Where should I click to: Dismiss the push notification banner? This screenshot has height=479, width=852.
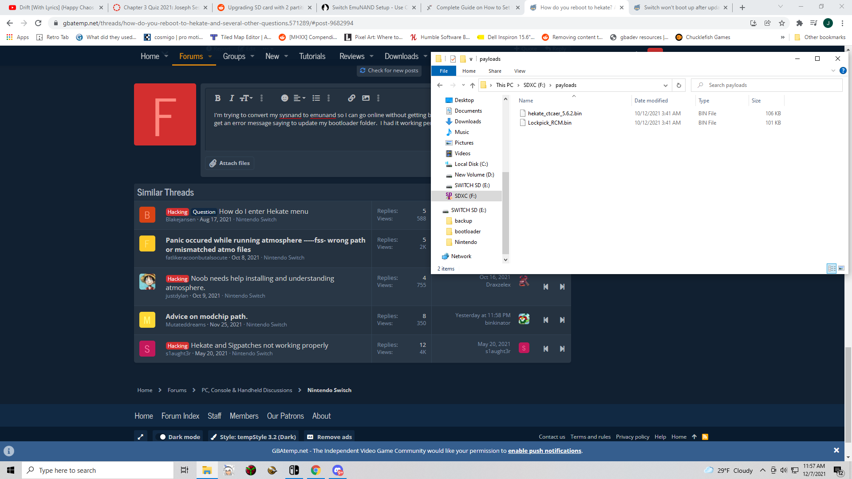click(x=836, y=451)
